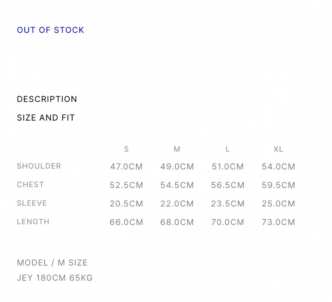Click the 66.0CM length value for S
332x302 pixels.
point(126,222)
